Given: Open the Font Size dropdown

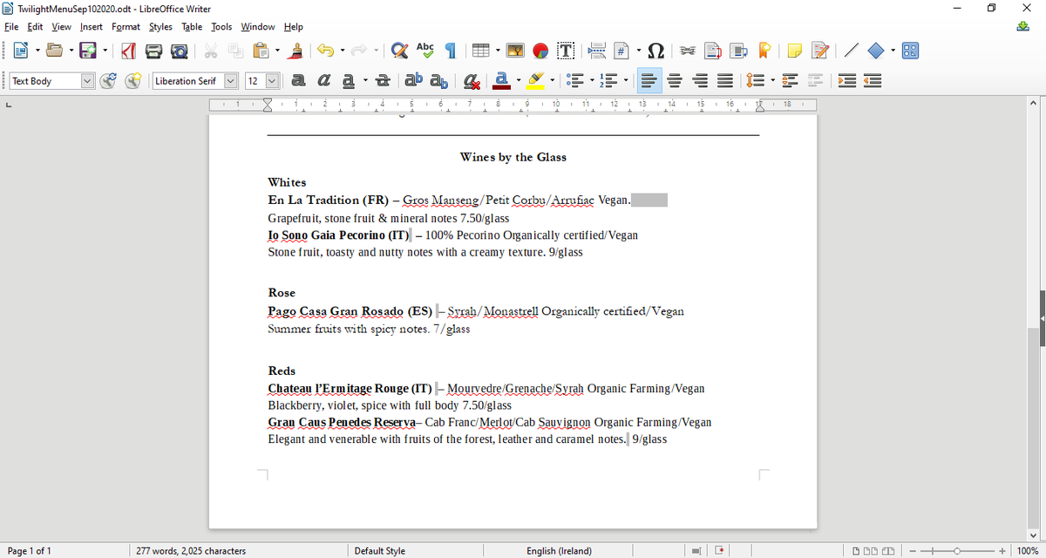Looking at the screenshot, I should [x=272, y=81].
